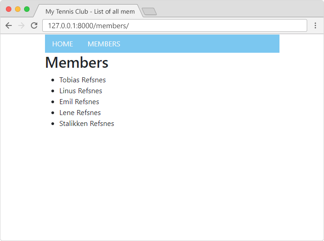This screenshot has width=324, height=241.
Task: Choose Emil Refsnes in the members list
Action: tap(79, 102)
